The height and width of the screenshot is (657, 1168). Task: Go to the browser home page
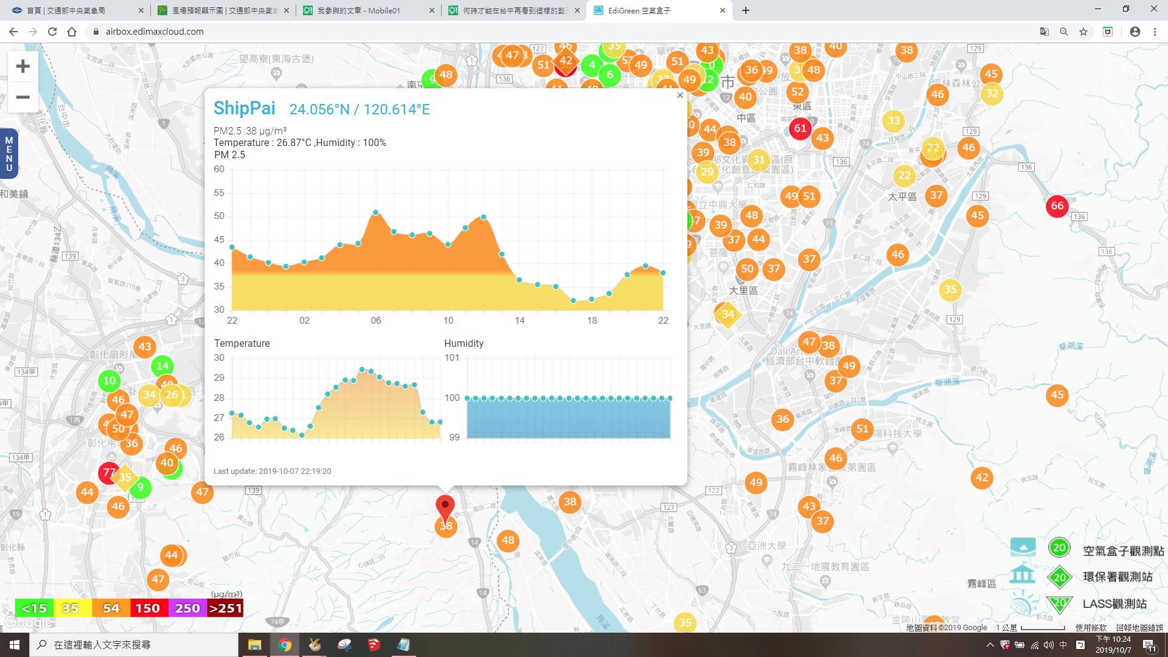(x=72, y=32)
